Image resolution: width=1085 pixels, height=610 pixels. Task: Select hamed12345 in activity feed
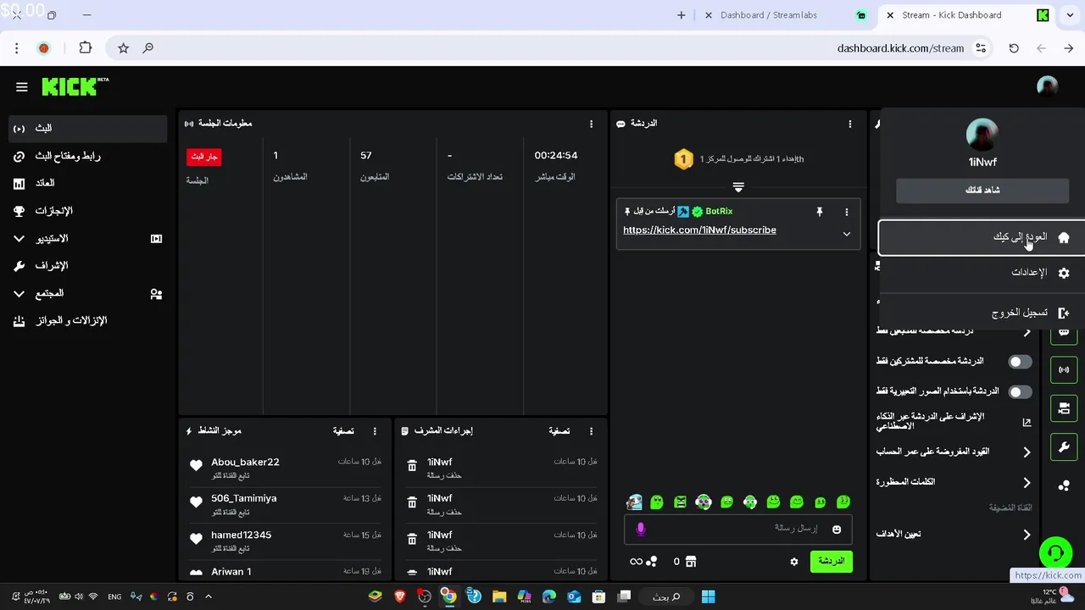242,535
